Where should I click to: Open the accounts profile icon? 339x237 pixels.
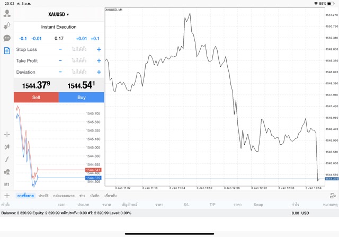[x=7, y=13]
